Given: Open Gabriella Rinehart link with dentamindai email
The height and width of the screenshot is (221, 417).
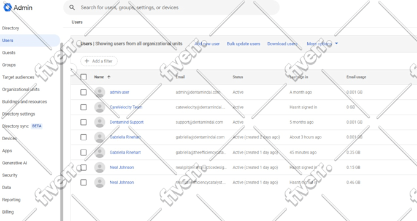Looking at the screenshot, I should pyautogui.click(x=125, y=137).
